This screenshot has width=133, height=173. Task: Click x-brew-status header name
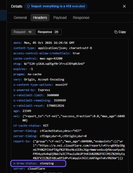tap(25, 163)
